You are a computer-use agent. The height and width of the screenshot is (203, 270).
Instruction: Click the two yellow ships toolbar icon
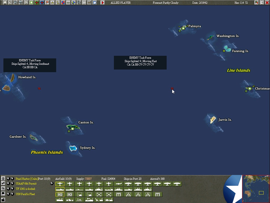58,3
